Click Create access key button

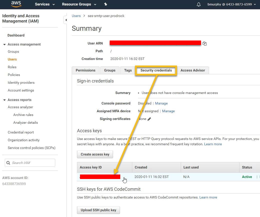(x=95, y=154)
